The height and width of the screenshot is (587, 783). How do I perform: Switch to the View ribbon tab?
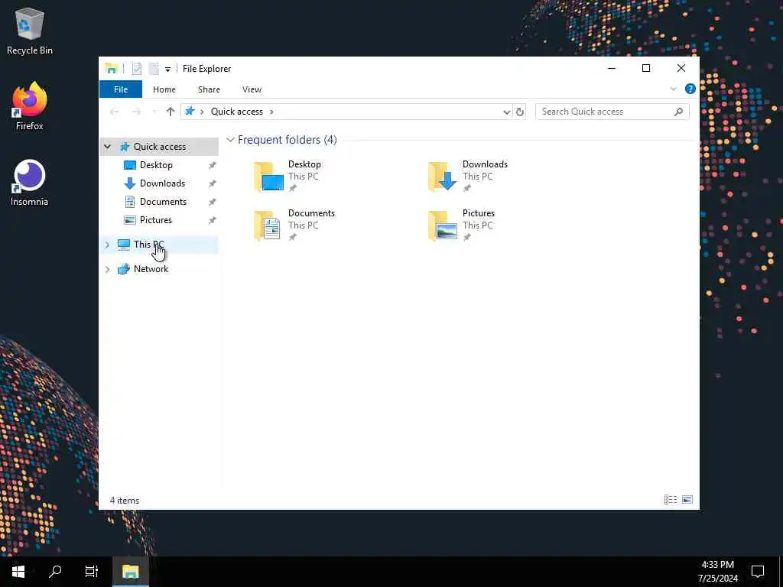[x=252, y=89]
